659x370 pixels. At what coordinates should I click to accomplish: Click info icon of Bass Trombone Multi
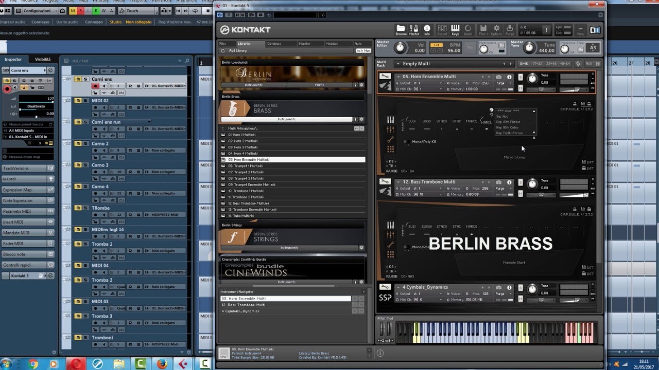[x=509, y=182]
